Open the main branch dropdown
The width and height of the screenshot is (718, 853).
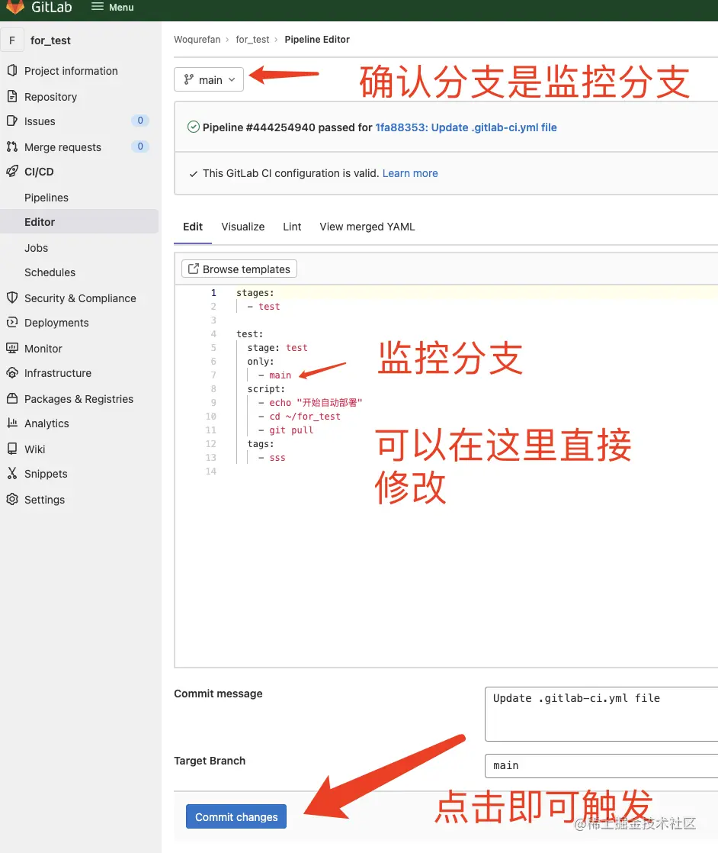209,79
